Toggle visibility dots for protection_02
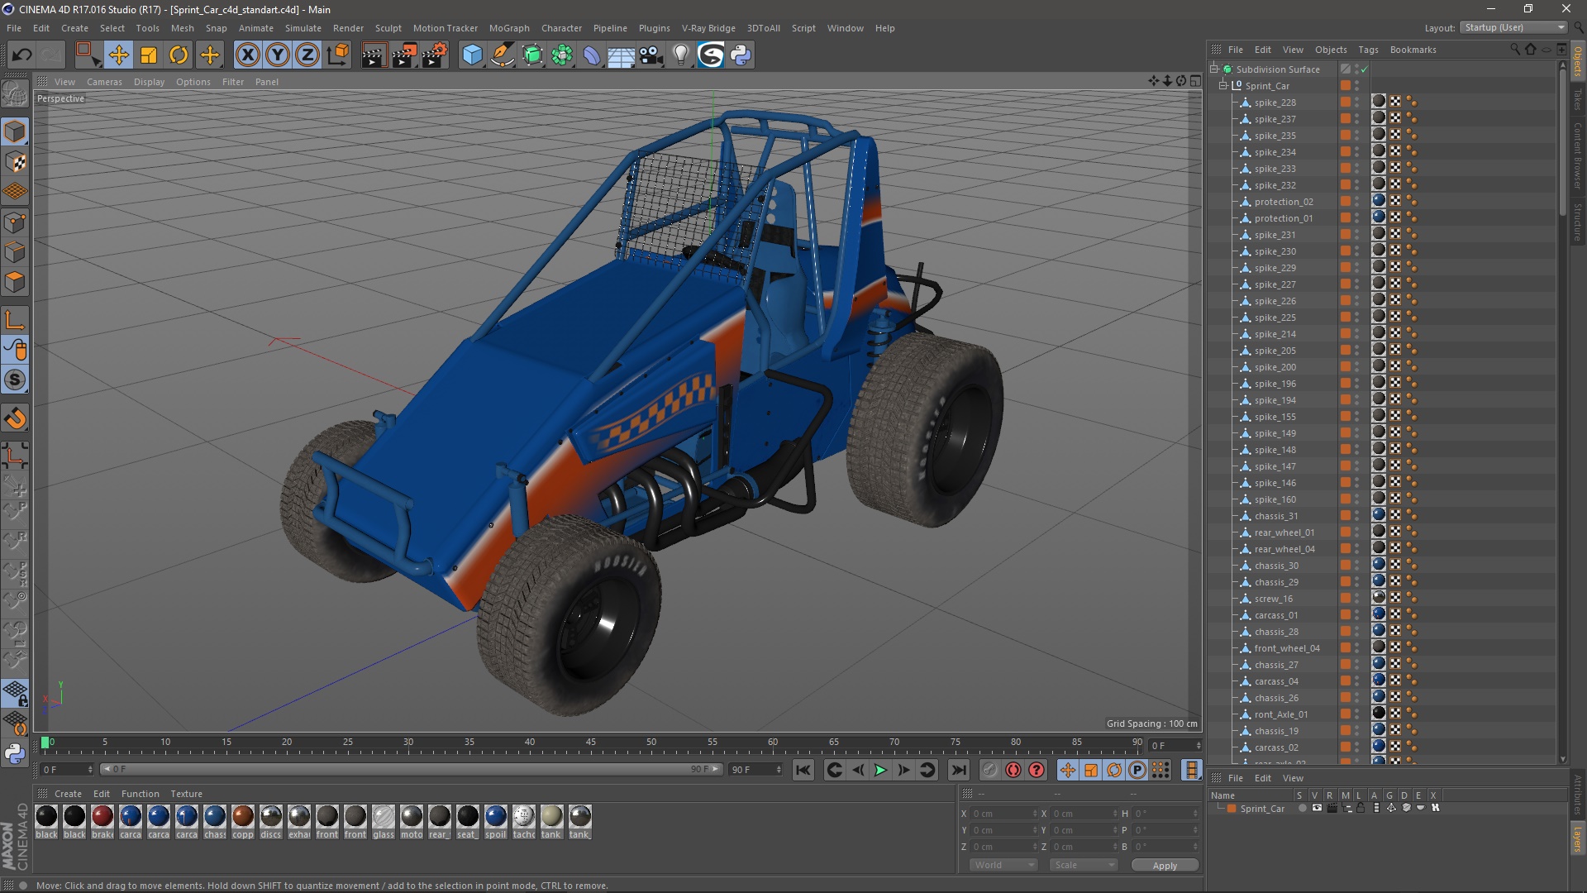Screen dimensions: 1587x893 [1356, 202]
